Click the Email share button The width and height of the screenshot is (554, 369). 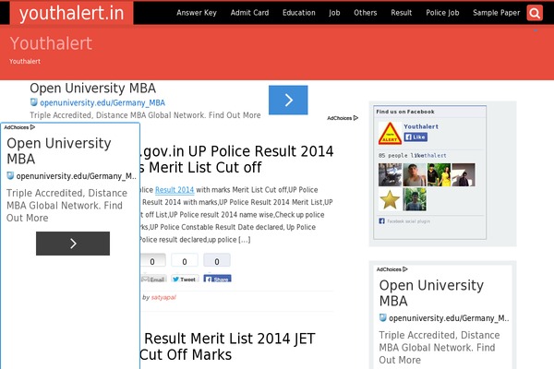[x=153, y=279]
